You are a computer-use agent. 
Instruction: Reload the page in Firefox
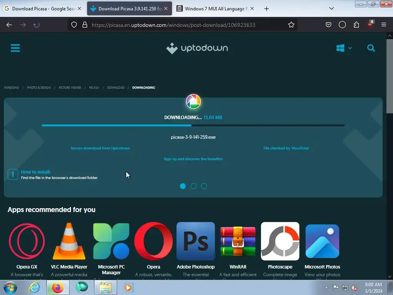click(x=36, y=25)
